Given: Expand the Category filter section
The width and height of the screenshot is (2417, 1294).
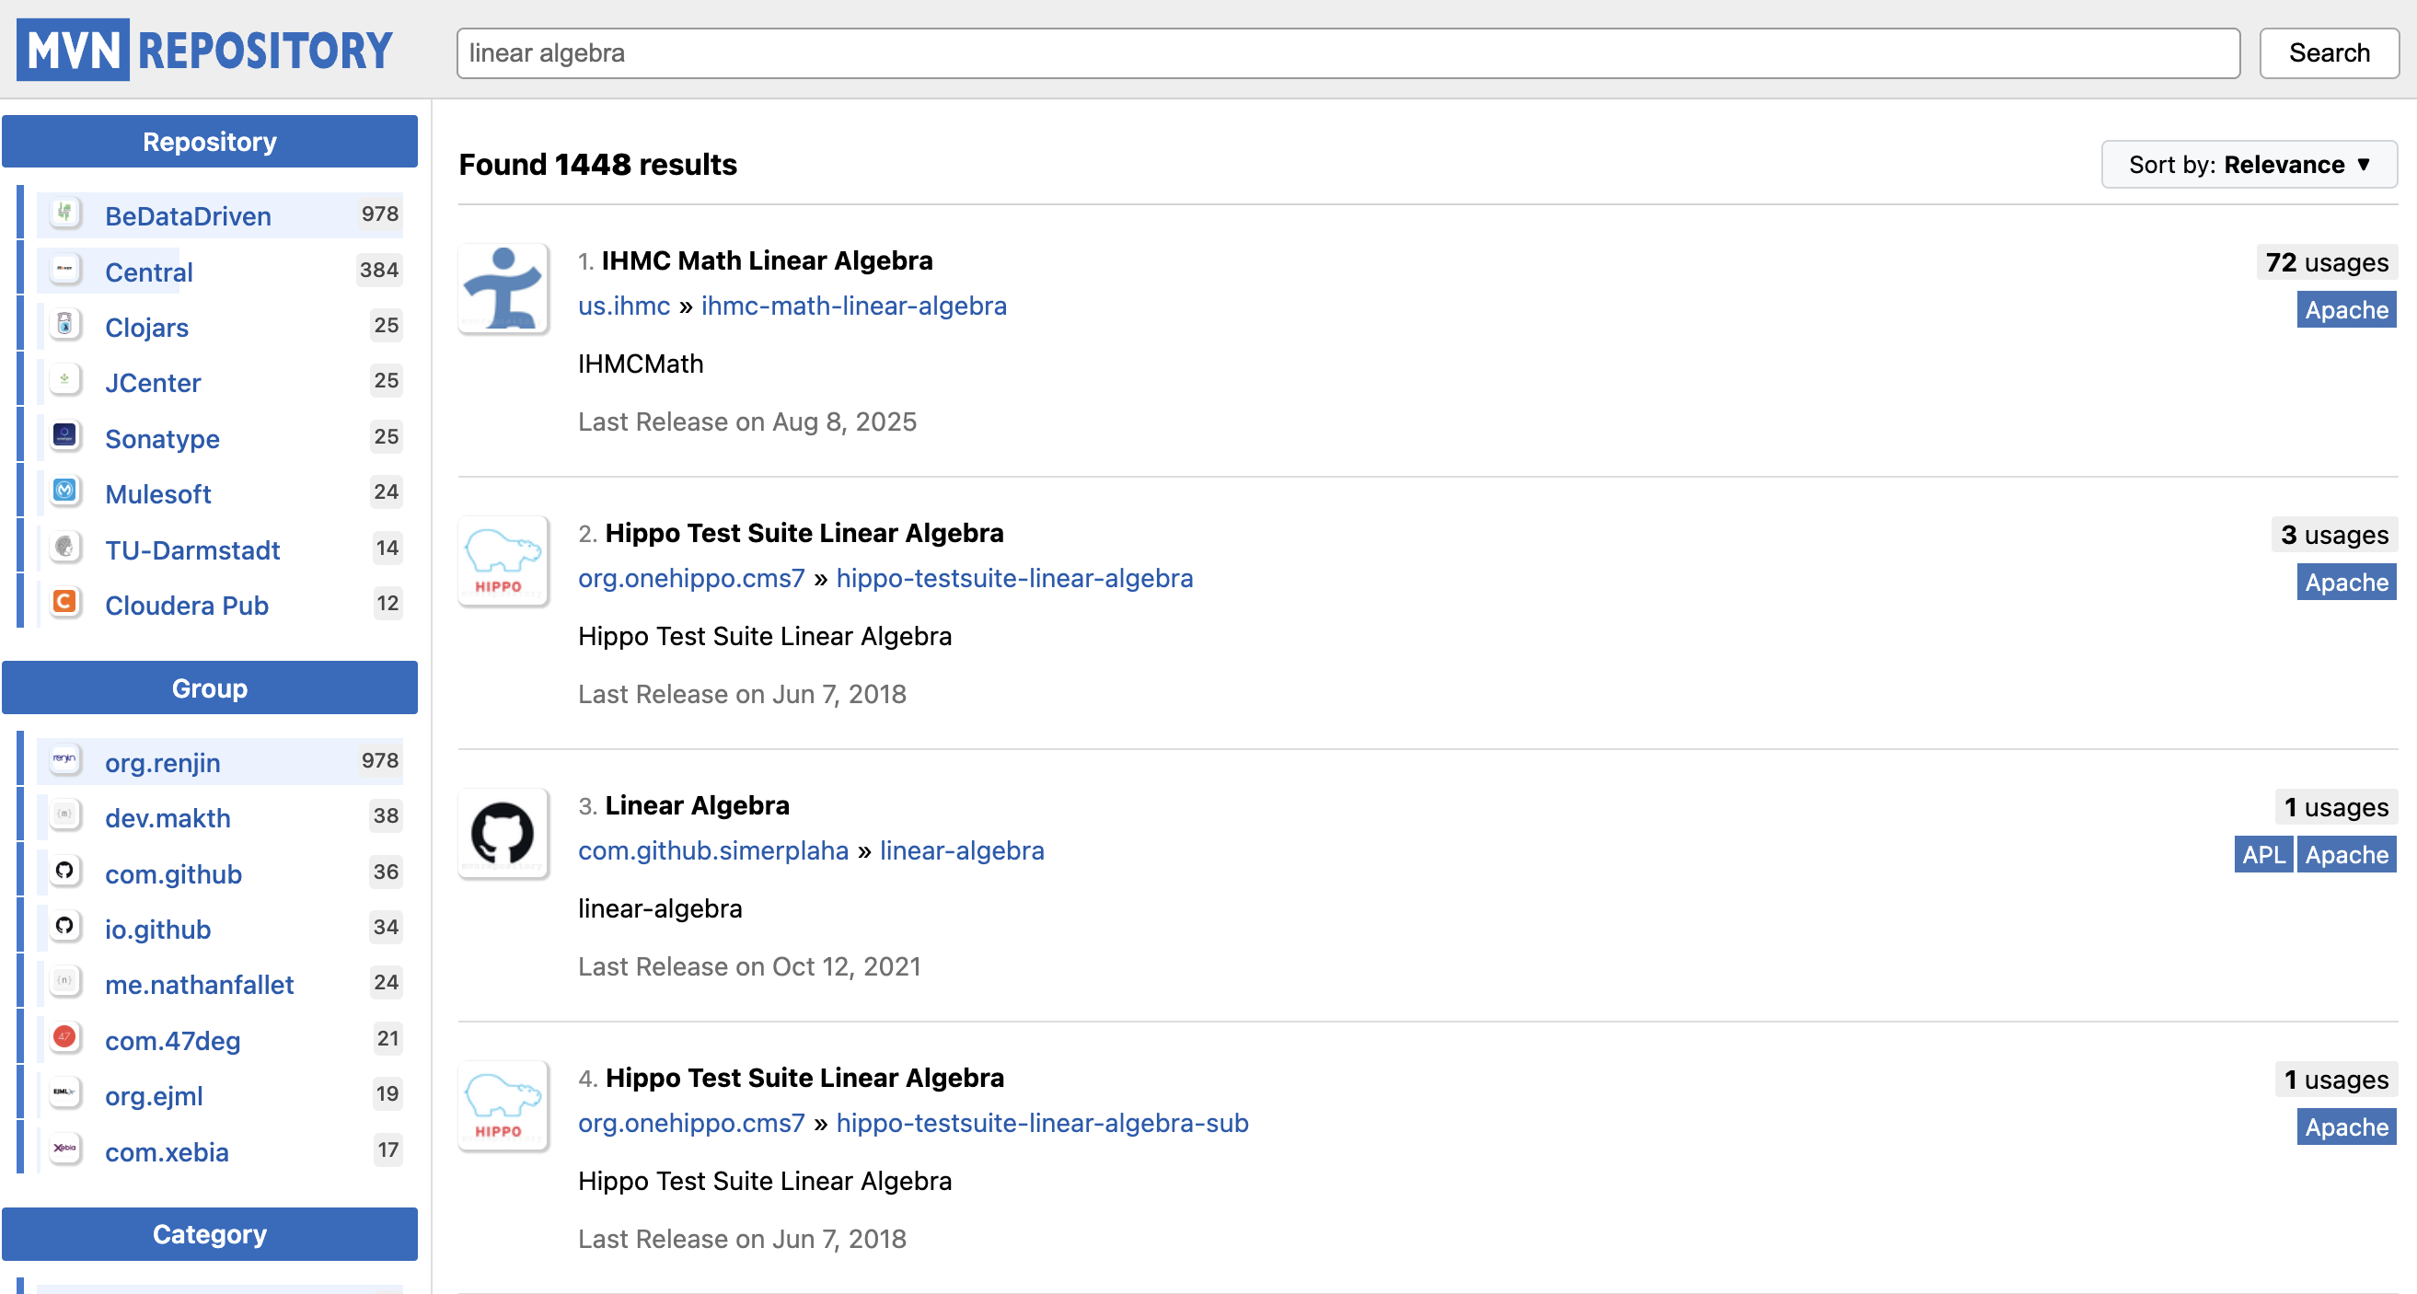Looking at the screenshot, I should tap(209, 1233).
